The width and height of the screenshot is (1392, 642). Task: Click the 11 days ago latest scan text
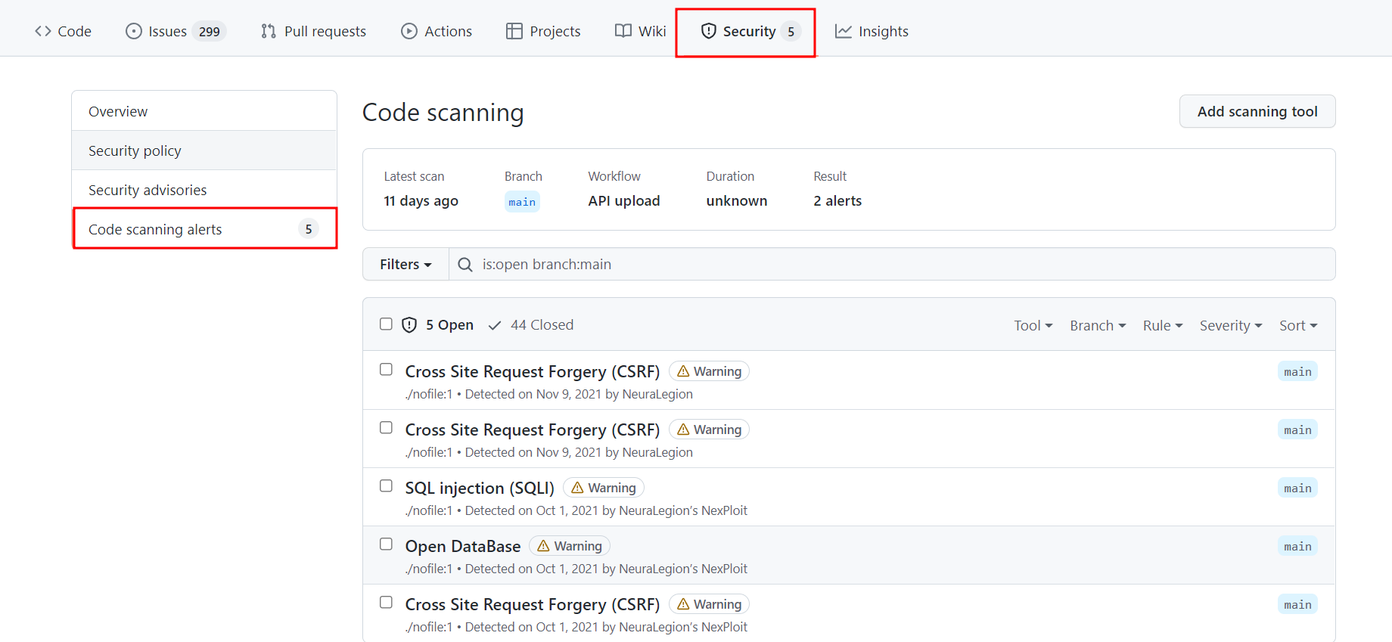coord(421,201)
